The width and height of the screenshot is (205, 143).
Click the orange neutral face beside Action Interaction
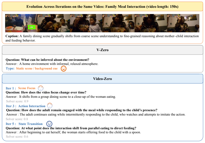pos(50,106)
